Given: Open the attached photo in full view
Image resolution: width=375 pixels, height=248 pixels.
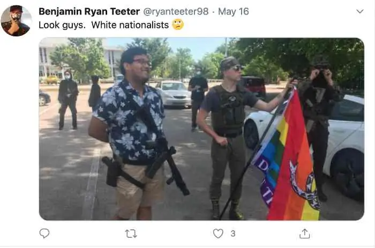Looking at the screenshot, I should (201, 129).
